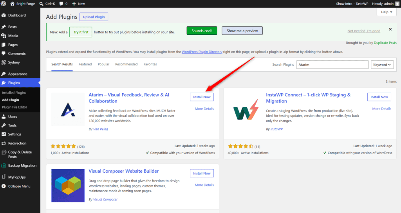The height and width of the screenshot is (213, 401).
Task: Click the Atarim five-star rating
Action: pyautogui.click(x=63, y=146)
